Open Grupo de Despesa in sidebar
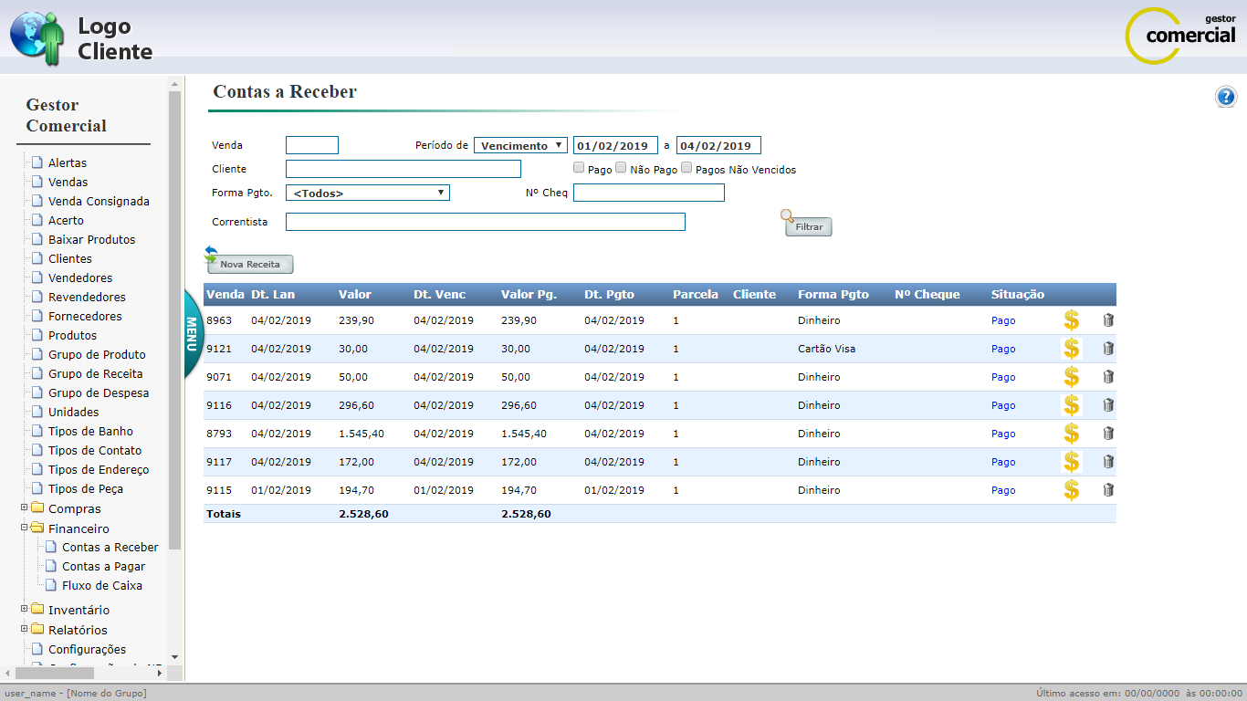1247x701 pixels. click(99, 392)
